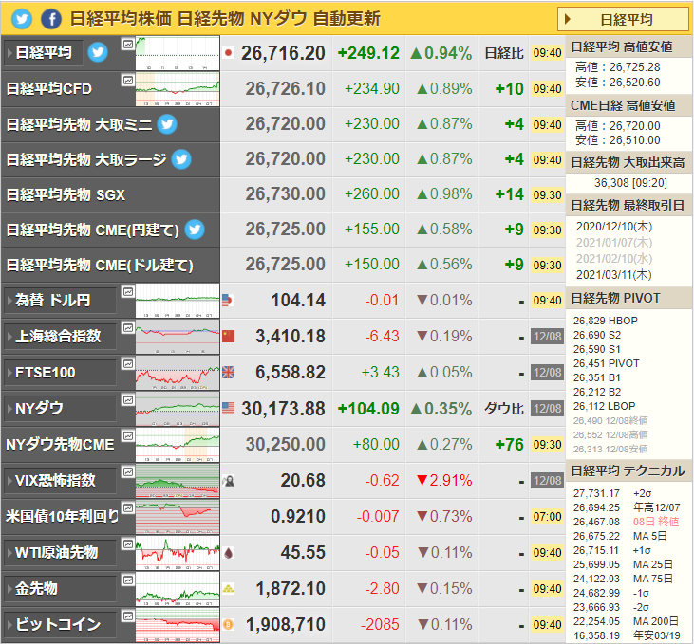Click the China flag icon in 上海総合指数 row

(229, 336)
